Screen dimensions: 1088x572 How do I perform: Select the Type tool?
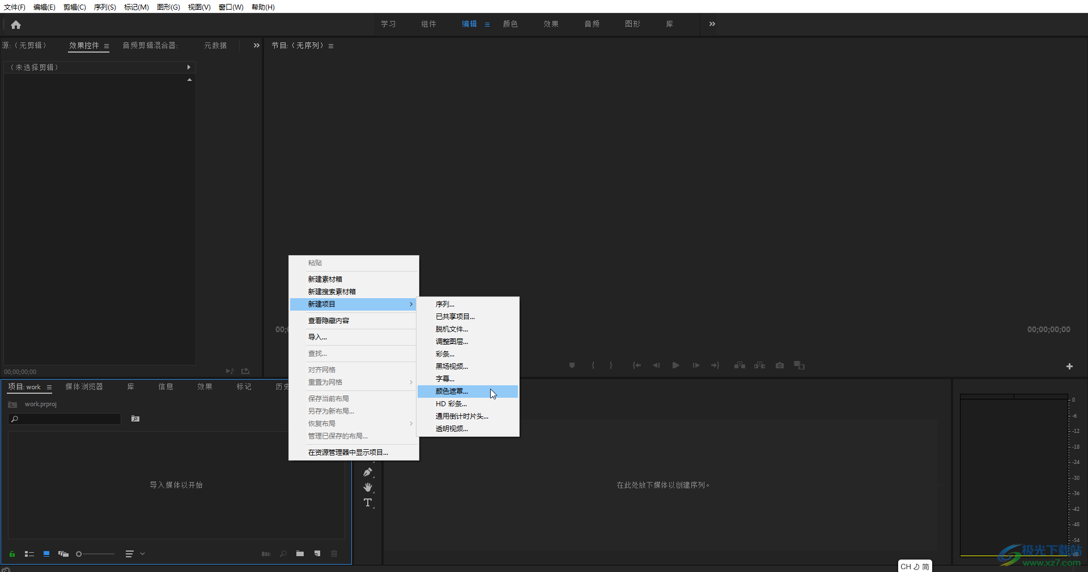pyautogui.click(x=368, y=502)
